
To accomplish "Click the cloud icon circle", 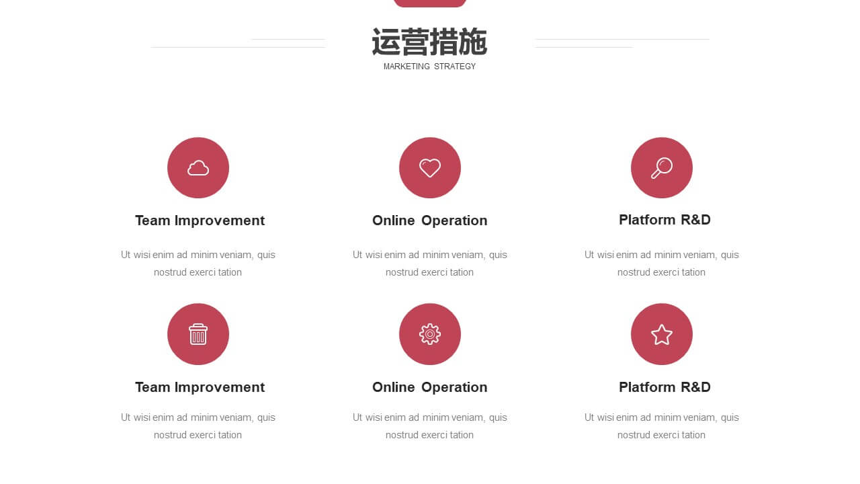I will [198, 168].
